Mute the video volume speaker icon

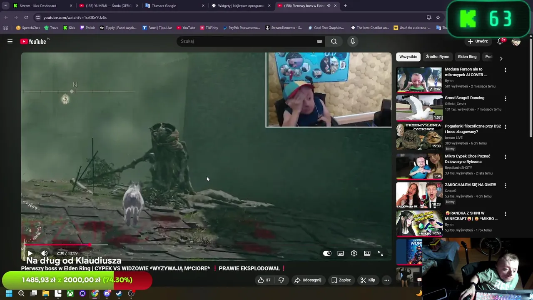coord(44,253)
